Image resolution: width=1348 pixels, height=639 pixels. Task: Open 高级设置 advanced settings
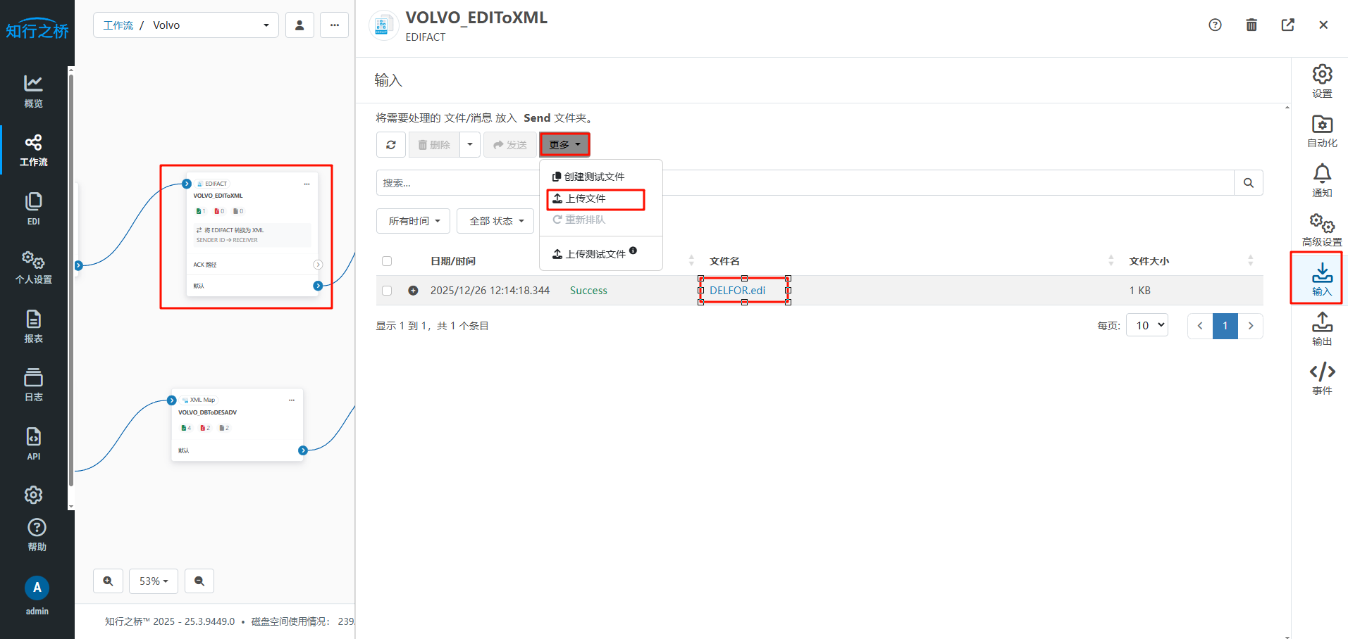(x=1321, y=230)
